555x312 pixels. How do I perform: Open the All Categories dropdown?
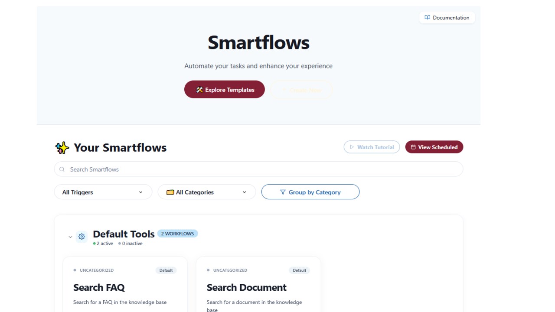tap(207, 192)
